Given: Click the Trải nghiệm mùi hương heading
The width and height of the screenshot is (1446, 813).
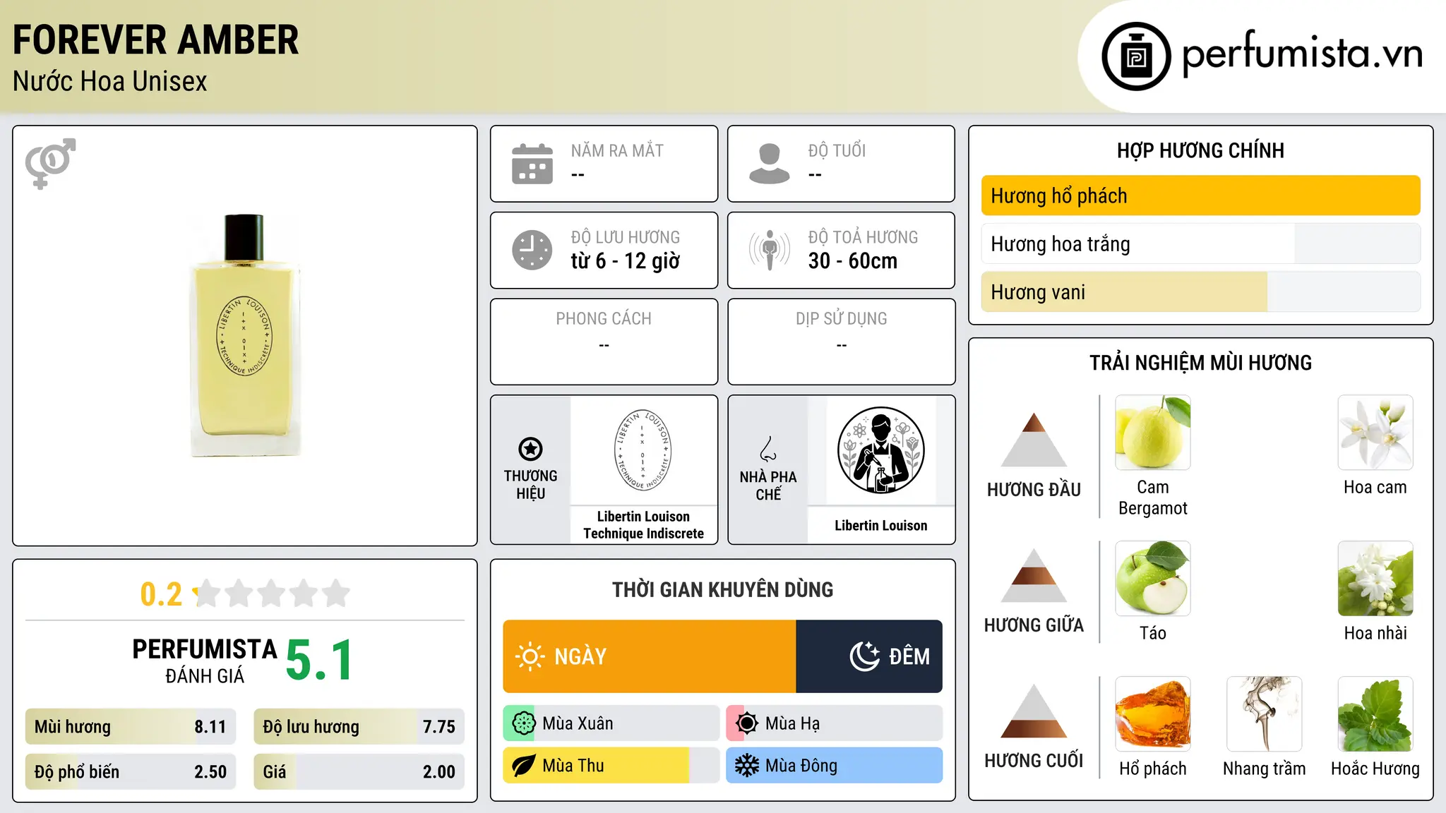Looking at the screenshot, I should [x=1200, y=363].
